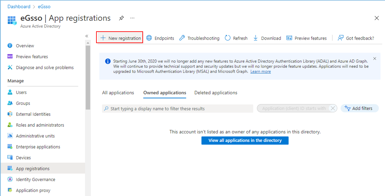Open Endpoints from the toolbar
385x196 pixels.
160,38
